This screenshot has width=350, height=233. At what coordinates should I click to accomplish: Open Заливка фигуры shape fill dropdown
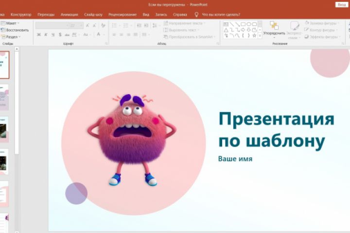pos(322,23)
